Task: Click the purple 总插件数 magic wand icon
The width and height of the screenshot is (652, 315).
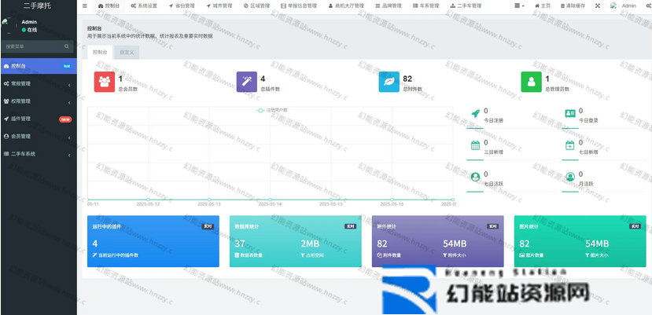Action: pos(247,82)
